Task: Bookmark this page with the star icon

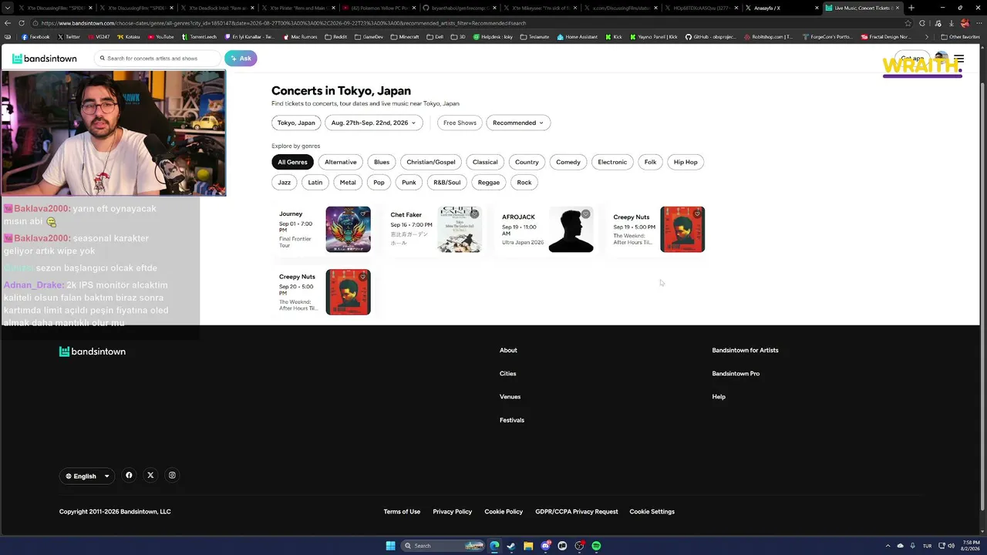Action: point(908,23)
